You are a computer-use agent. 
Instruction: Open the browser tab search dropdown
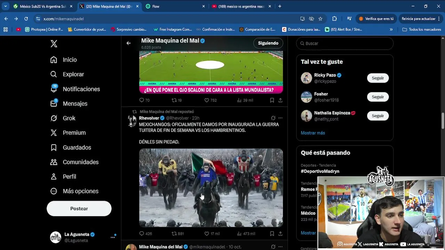click(x=6, y=6)
